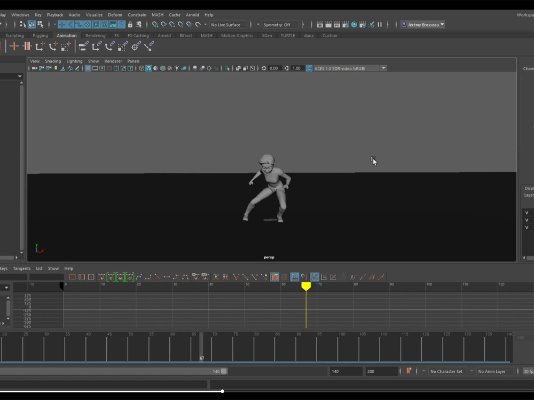Toggle Smooth Shade All cube in viewport
The height and width of the screenshot is (400, 534).
coord(148,68)
